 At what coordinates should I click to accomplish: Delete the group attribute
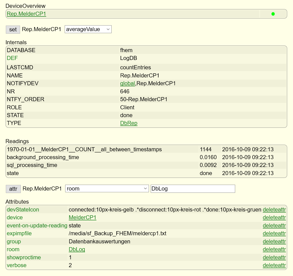tap(274, 242)
